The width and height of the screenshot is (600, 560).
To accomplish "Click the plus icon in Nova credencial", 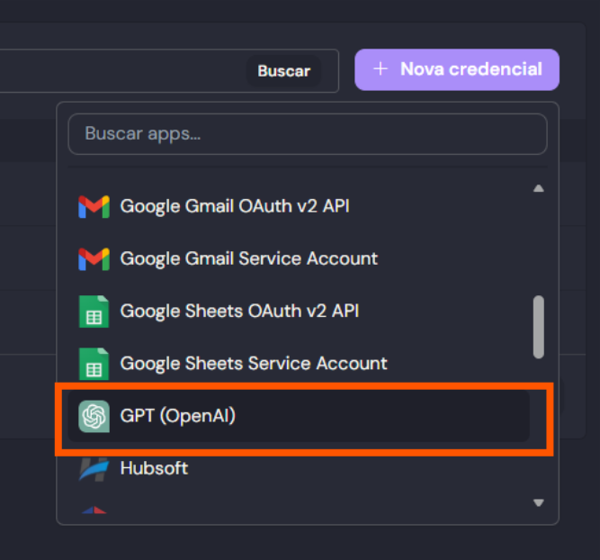I will (x=381, y=69).
